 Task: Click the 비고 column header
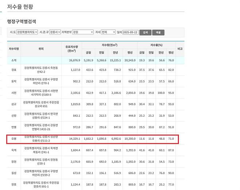[179, 49]
